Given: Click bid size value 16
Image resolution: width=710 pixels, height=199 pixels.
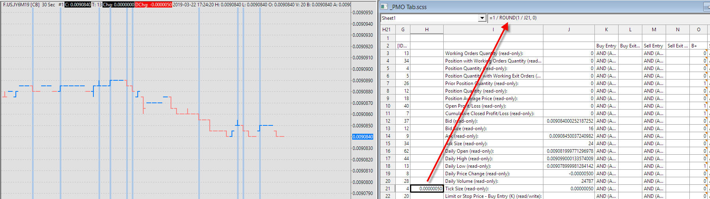Looking at the screenshot, I should pyautogui.click(x=569, y=129).
